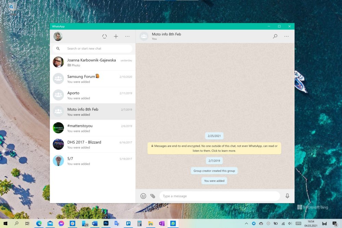Click the 2/25/2021 date label

point(214,136)
